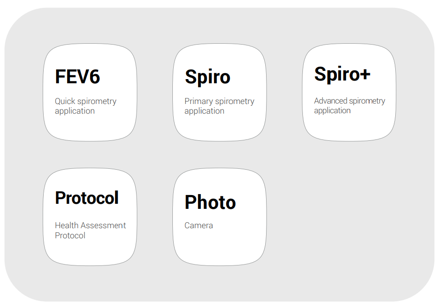Click the bold FEV6 title
Screen dimensions: 438x305
point(77,77)
